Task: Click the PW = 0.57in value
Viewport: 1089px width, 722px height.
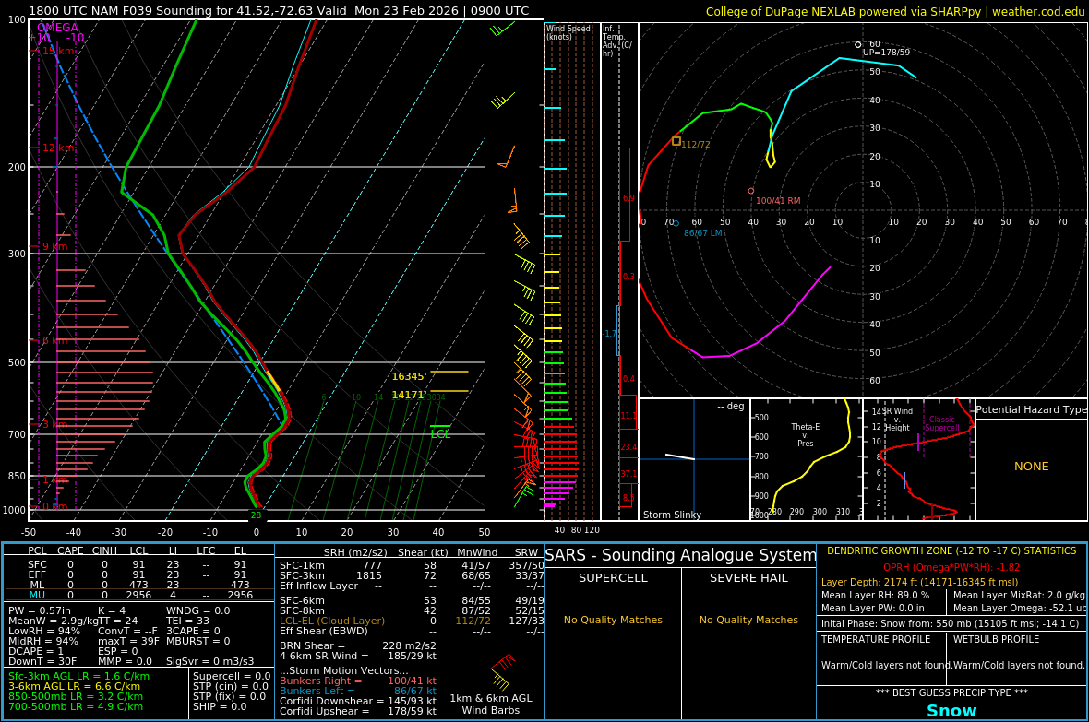Action: (x=40, y=611)
